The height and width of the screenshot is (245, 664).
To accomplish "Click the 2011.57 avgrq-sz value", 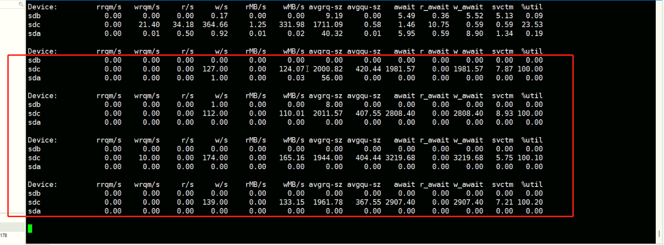I will point(328,113).
